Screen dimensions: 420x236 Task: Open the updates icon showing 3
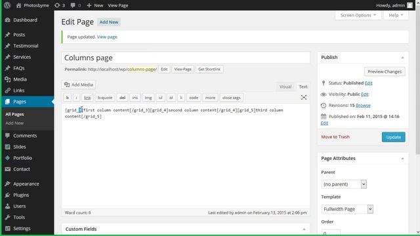(x=60, y=5)
